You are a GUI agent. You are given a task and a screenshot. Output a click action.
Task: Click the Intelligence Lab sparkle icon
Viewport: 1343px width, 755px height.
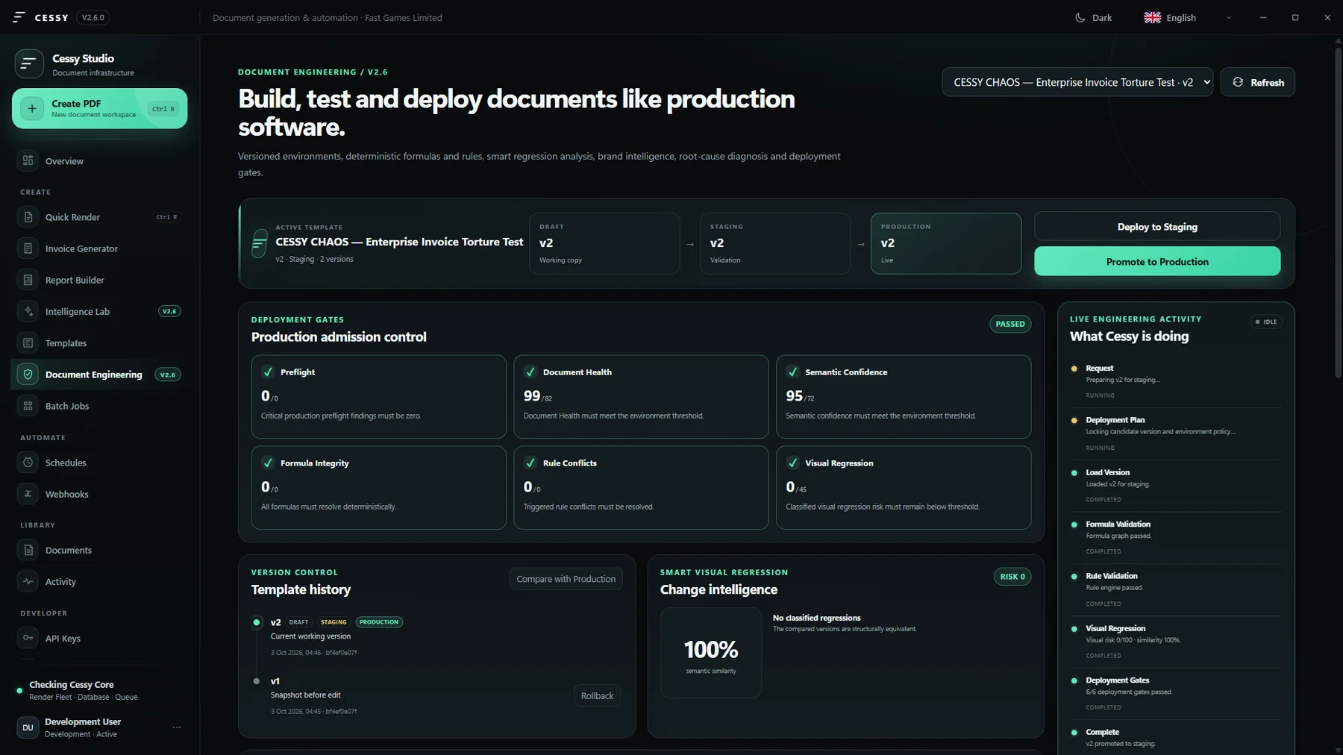28,311
